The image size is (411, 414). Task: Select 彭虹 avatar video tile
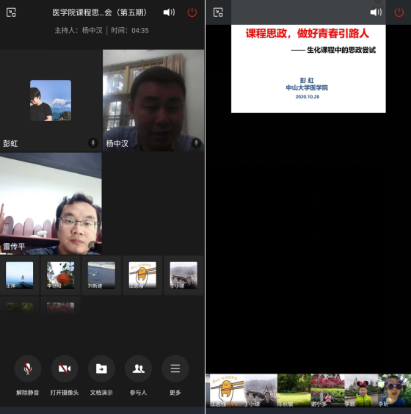pos(51,101)
